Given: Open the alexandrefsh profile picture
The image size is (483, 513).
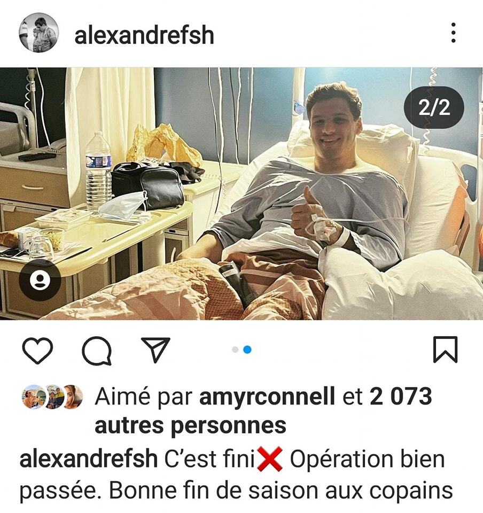Looking at the screenshot, I should pos(39,33).
